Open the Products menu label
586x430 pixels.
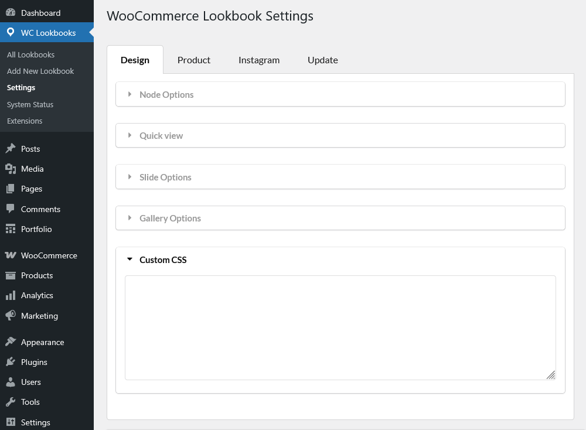[x=36, y=275]
